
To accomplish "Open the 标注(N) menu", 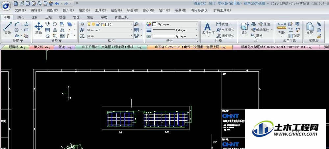I will (x=133, y=10).
